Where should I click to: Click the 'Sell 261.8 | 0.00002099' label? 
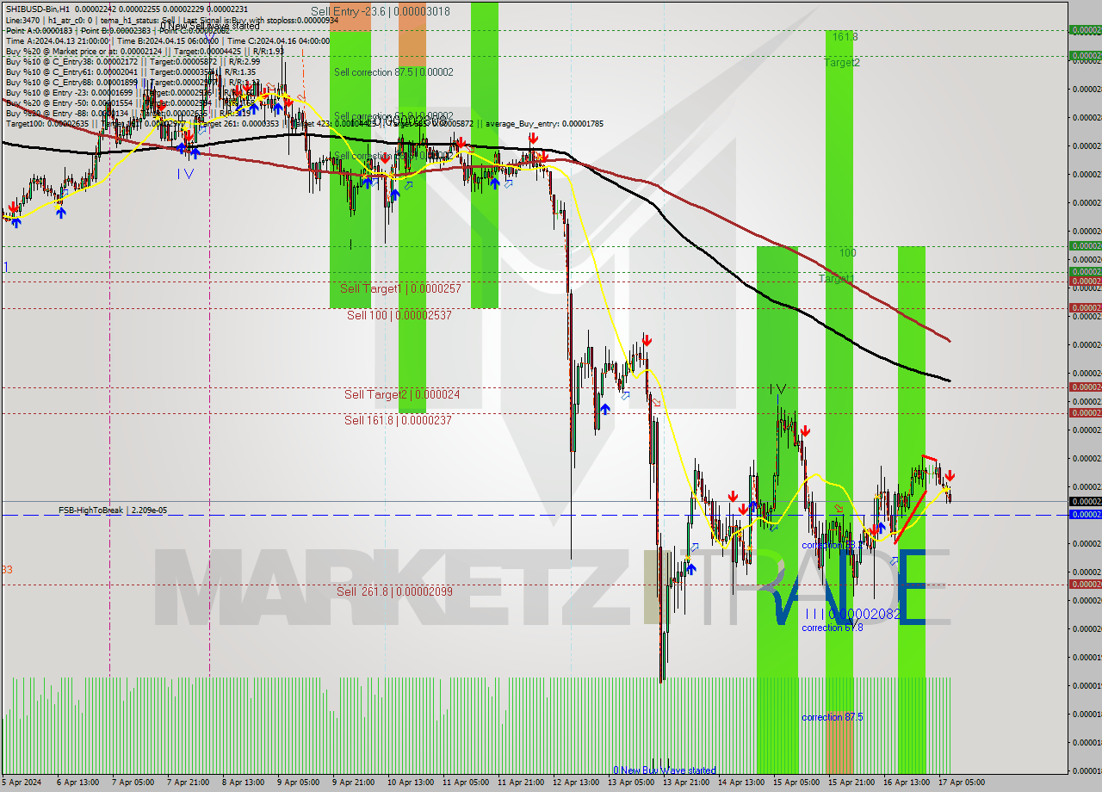pyautogui.click(x=394, y=591)
